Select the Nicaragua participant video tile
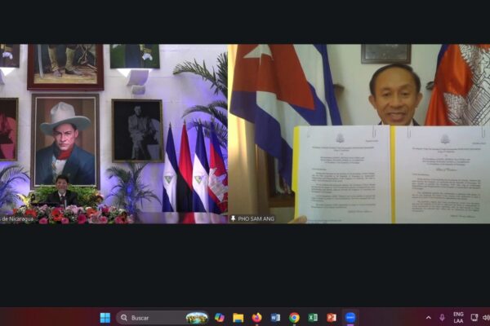490x326 pixels. click(x=114, y=134)
